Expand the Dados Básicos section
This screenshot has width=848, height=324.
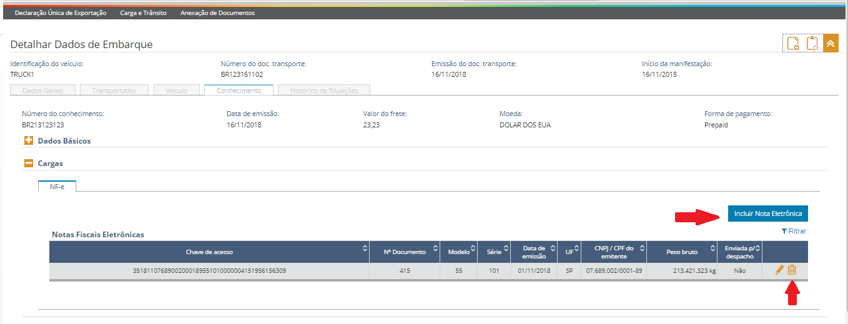[29, 141]
